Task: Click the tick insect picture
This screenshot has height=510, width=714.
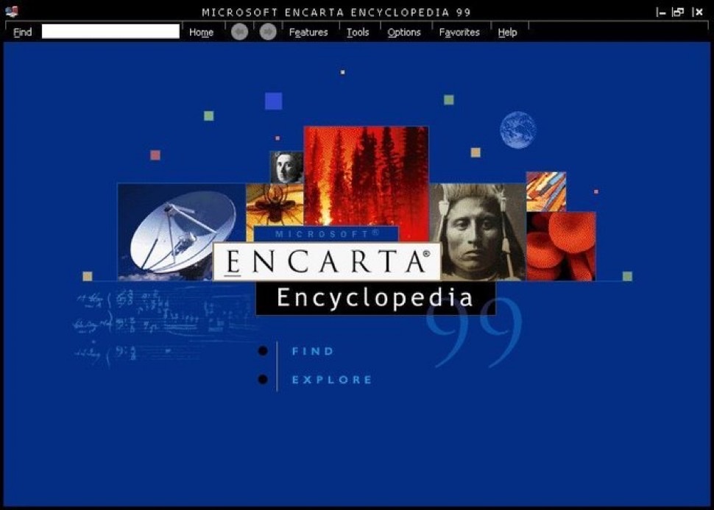Action: (x=275, y=205)
